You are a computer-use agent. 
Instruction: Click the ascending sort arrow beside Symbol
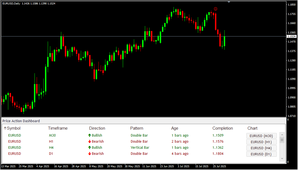(x=5, y=128)
